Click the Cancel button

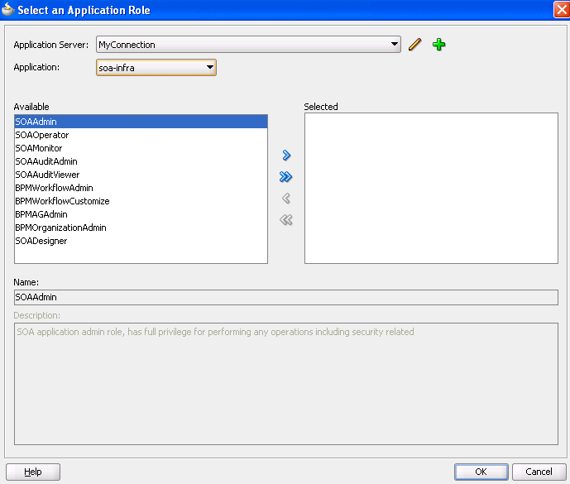point(539,472)
